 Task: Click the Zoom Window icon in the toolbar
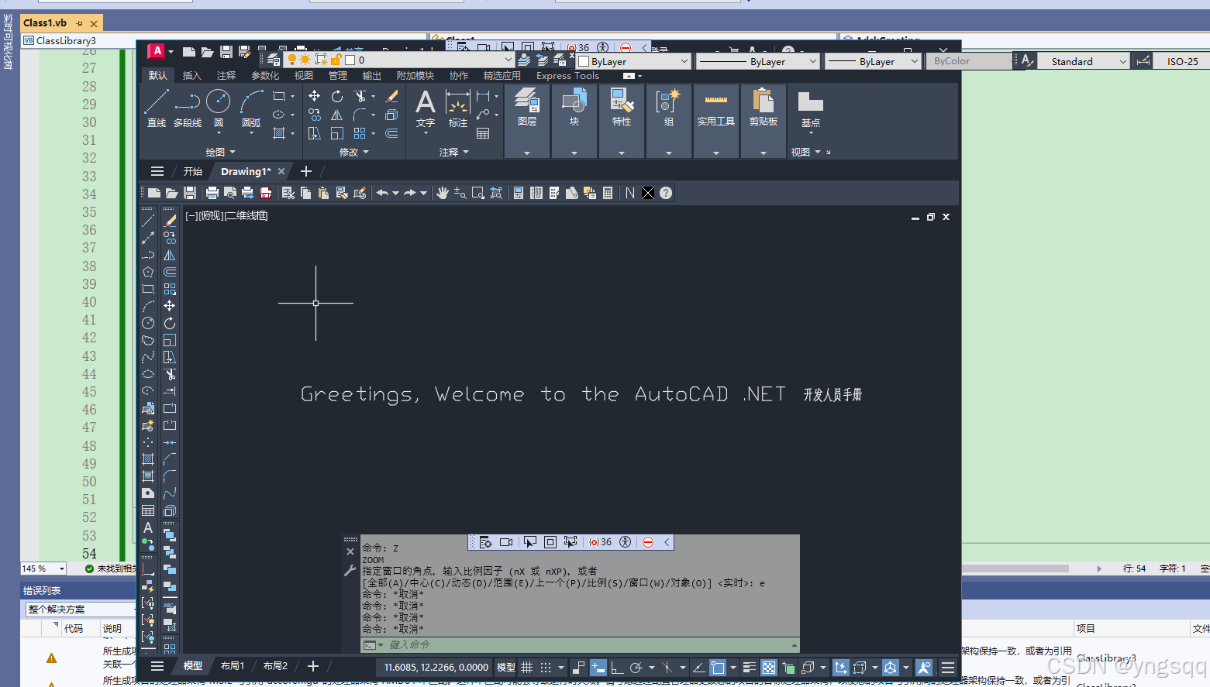tap(478, 193)
